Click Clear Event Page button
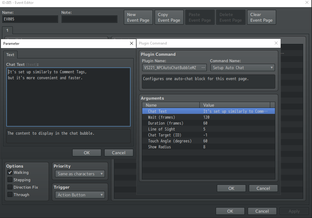This screenshot has width=312, height=218. [x=261, y=17]
